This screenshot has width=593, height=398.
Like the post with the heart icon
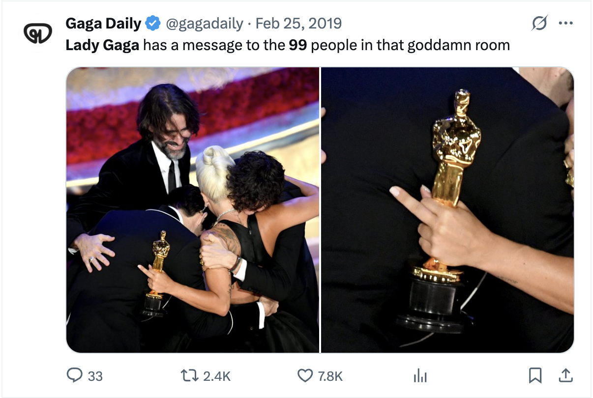coord(305,376)
